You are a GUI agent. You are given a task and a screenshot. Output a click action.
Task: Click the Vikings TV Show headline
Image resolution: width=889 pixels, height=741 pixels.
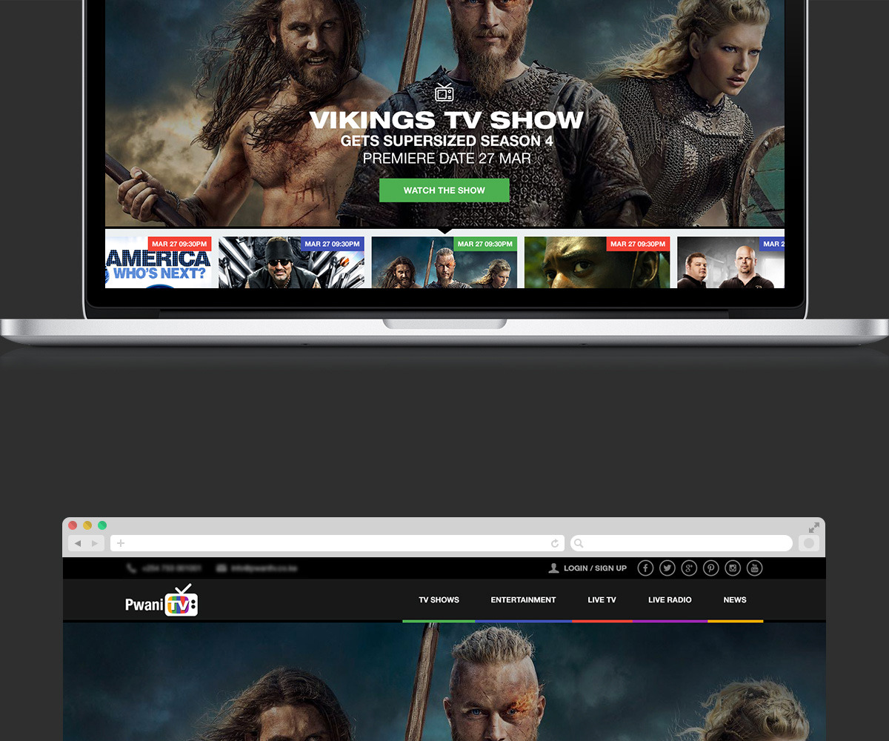coord(446,120)
